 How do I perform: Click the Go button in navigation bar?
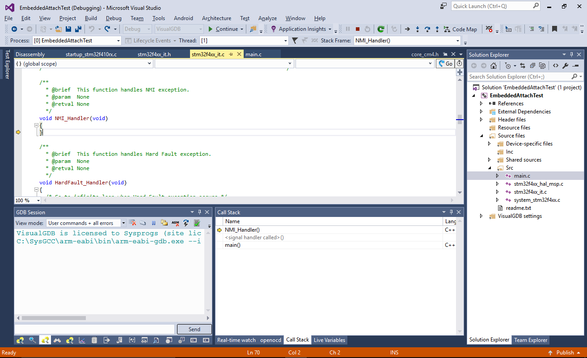(x=445, y=64)
